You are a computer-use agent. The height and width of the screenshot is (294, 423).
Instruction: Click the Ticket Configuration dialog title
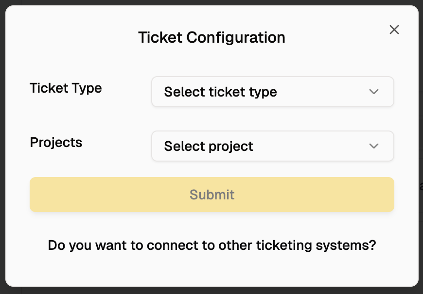pos(211,37)
